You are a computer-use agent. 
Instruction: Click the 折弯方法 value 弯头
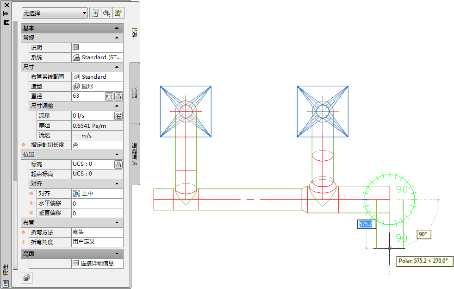(97, 232)
